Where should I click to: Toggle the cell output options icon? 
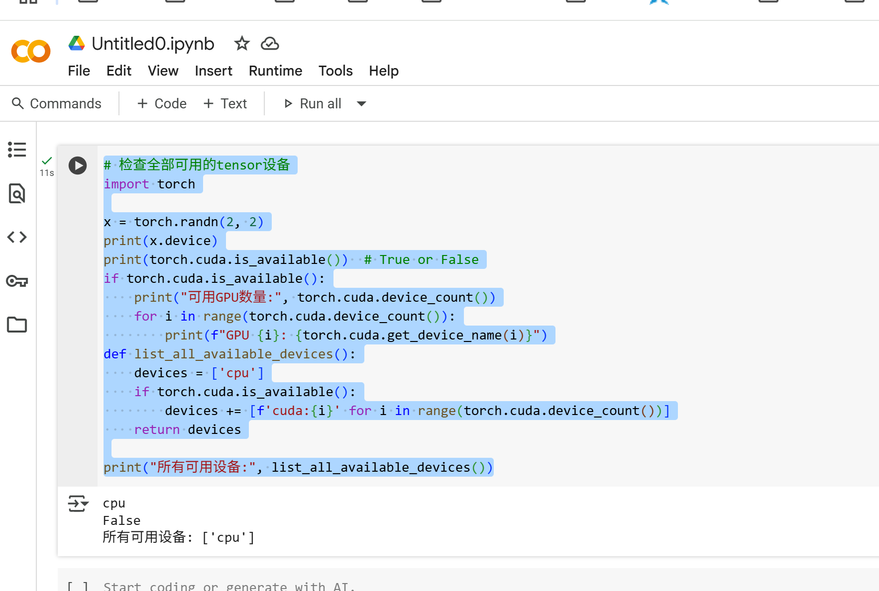click(78, 504)
